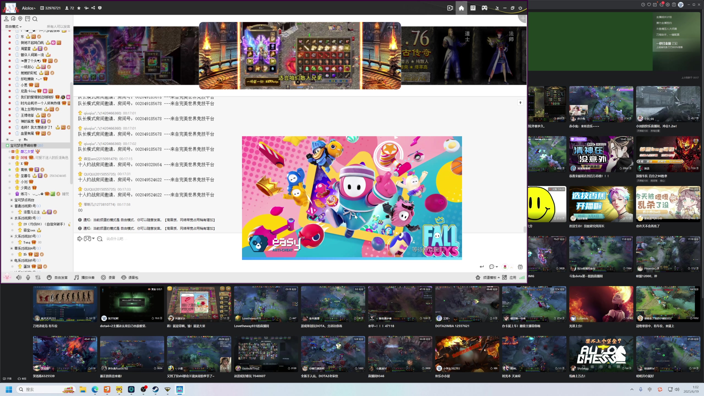Mute the speaker in YY bottom bar
The width and height of the screenshot is (704, 396).
click(x=19, y=277)
